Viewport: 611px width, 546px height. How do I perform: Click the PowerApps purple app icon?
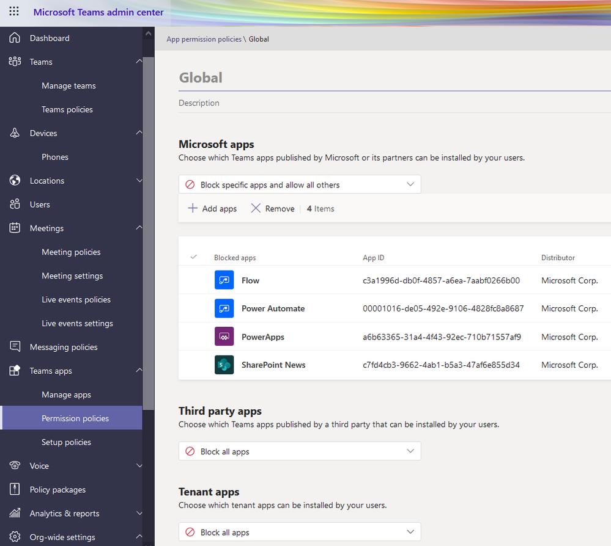[224, 337]
